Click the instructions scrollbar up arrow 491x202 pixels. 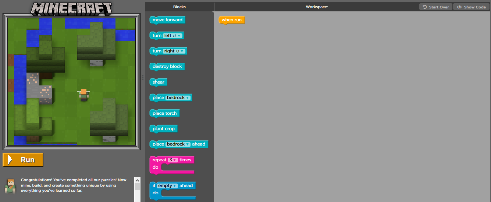[137, 180]
